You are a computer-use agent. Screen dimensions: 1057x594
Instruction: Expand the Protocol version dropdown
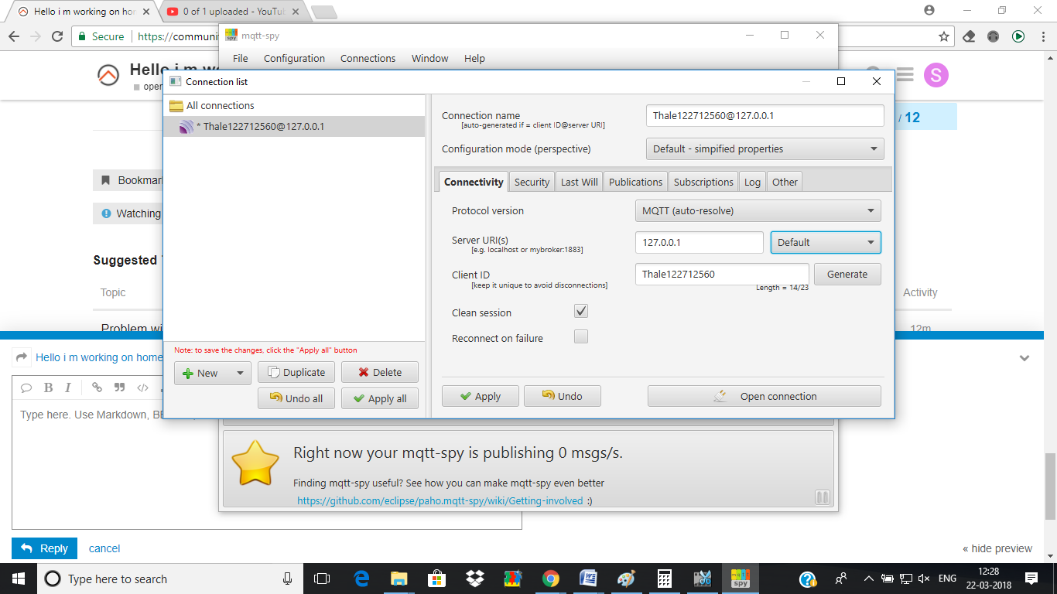coord(758,210)
